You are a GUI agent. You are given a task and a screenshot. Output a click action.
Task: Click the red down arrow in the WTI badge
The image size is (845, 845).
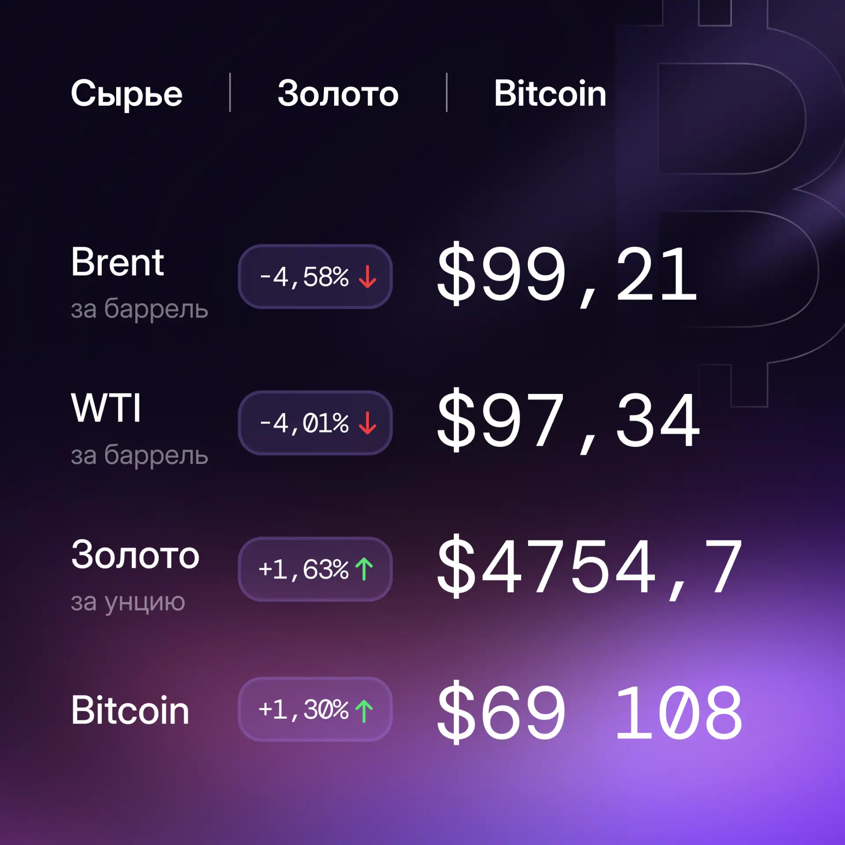[x=367, y=423]
